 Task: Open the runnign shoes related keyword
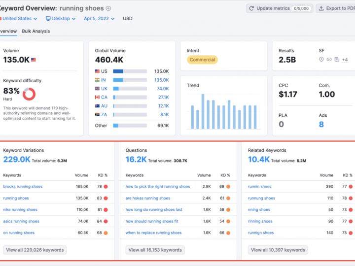pyautogui.click(x=261, y=233)
